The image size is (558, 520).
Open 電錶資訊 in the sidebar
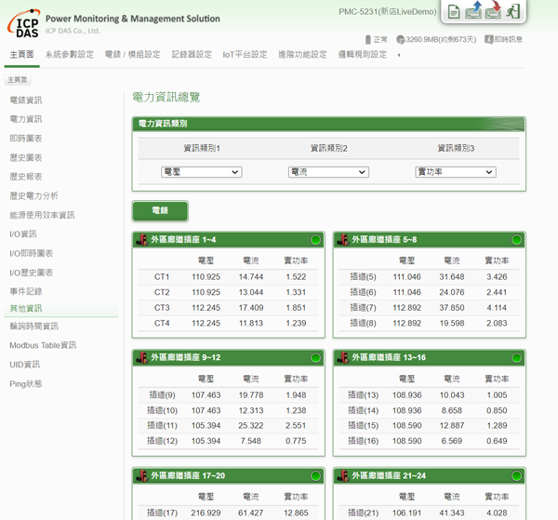click(x=26, y=100)
